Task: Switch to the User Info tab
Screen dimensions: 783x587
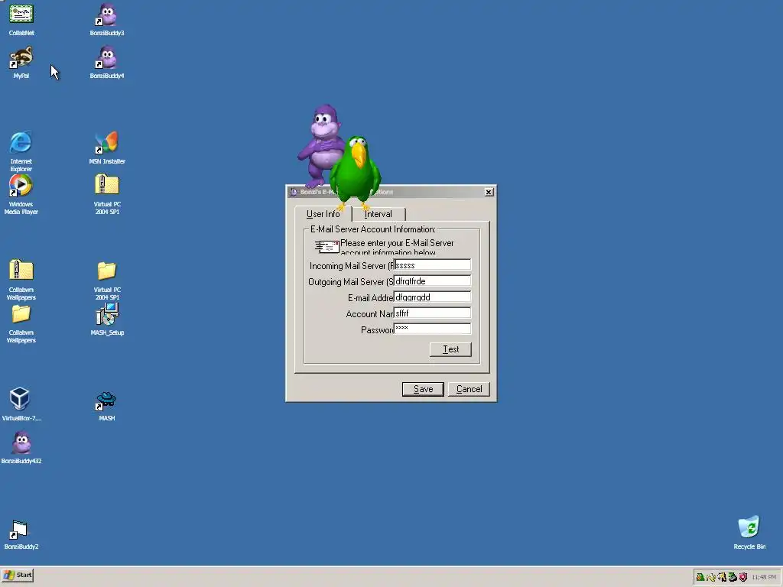Action: 323,214
